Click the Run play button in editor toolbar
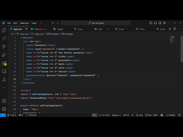Screen dimensions: 183x137 click(x=170, y=29)
